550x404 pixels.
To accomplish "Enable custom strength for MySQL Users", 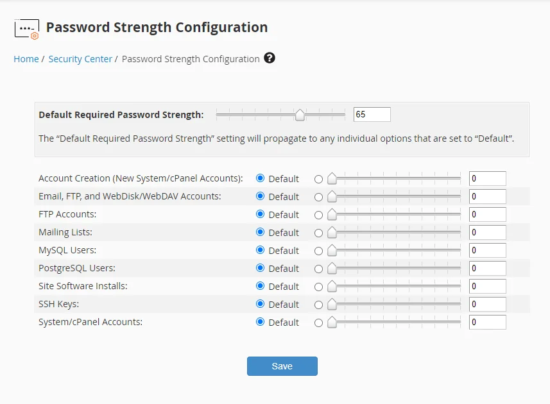I will point(318,250).
